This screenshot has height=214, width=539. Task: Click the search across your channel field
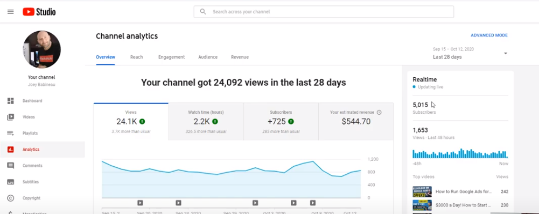click(324, 12)
